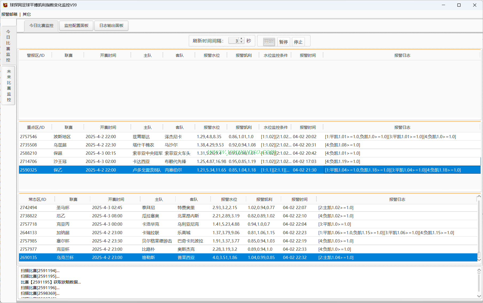
Task: Click the refresh interval input field
Action: coord(234,41)
